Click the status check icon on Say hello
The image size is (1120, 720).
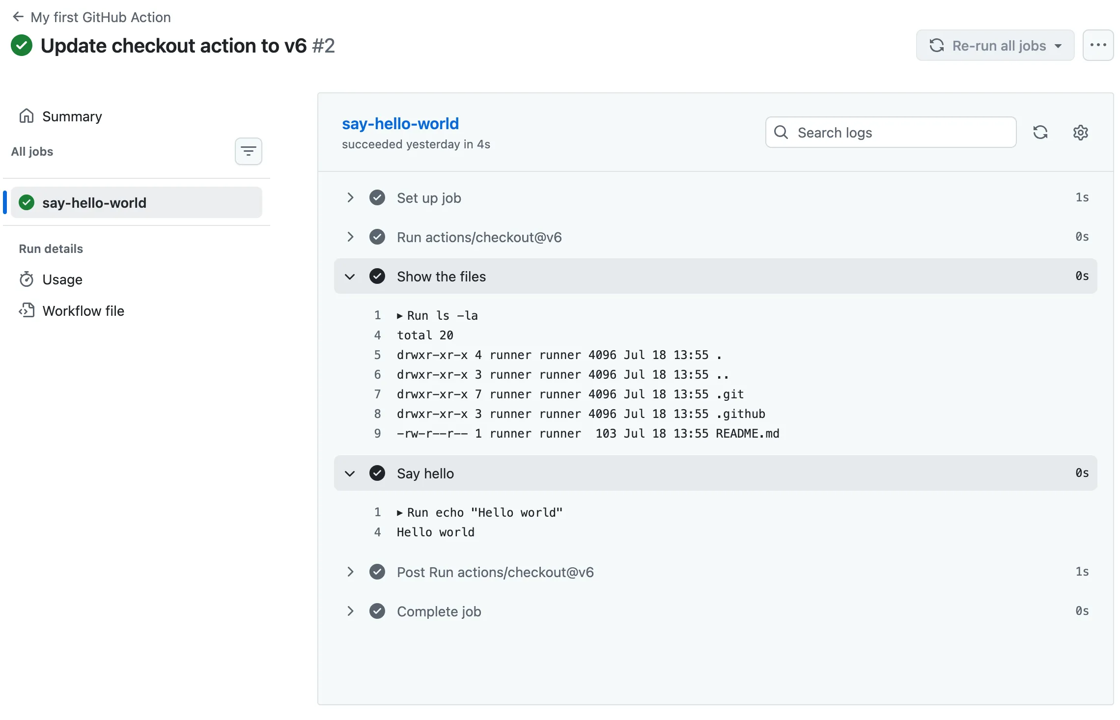tap(377, 473)
